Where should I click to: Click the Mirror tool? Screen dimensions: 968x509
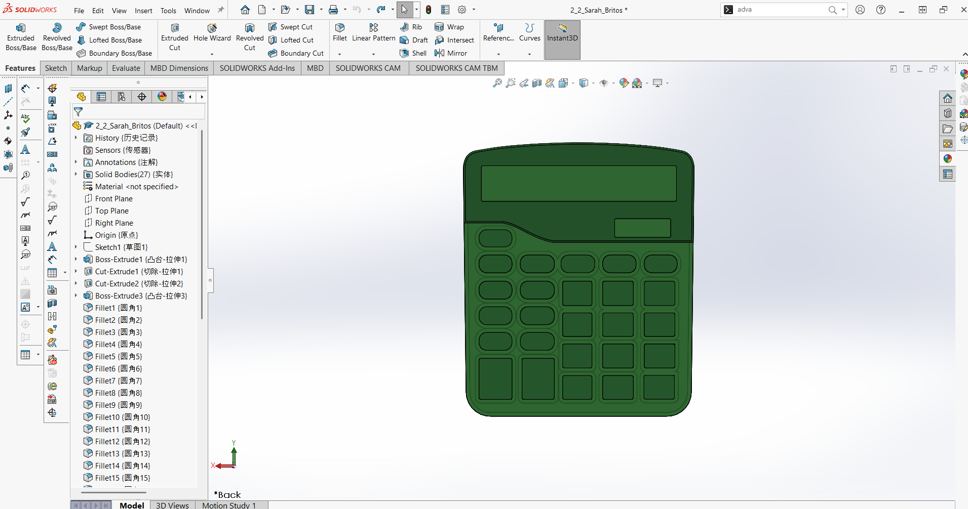tap(451, 53)
